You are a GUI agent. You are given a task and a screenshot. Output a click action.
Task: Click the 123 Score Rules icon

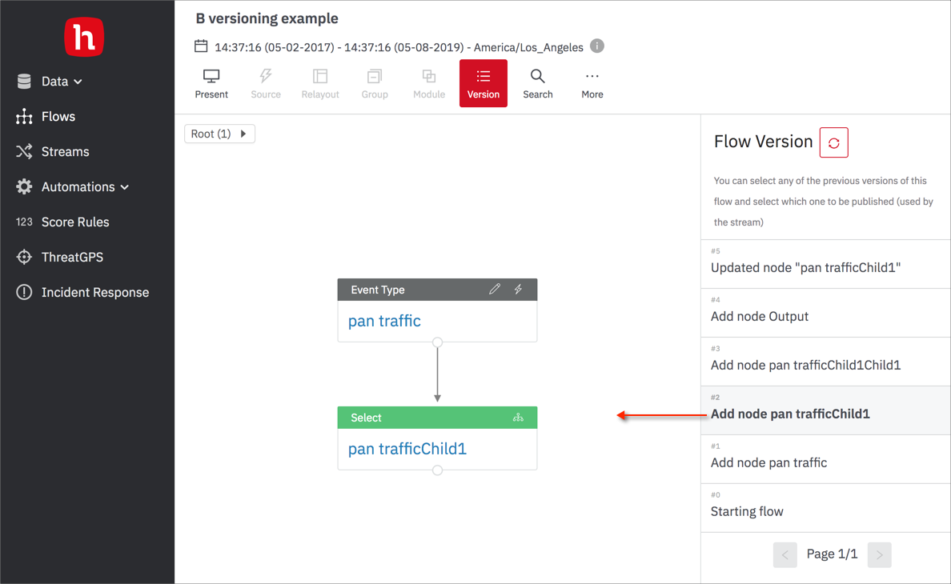pos(24,222)
